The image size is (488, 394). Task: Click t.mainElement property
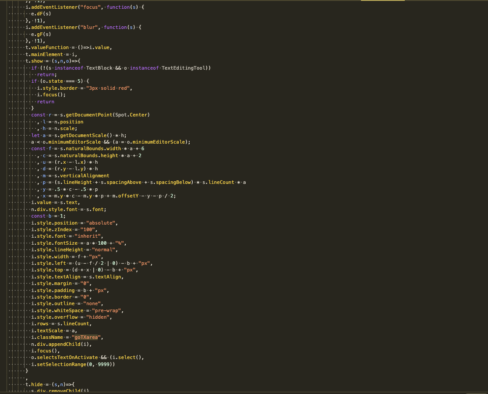(x=44, y=54)
